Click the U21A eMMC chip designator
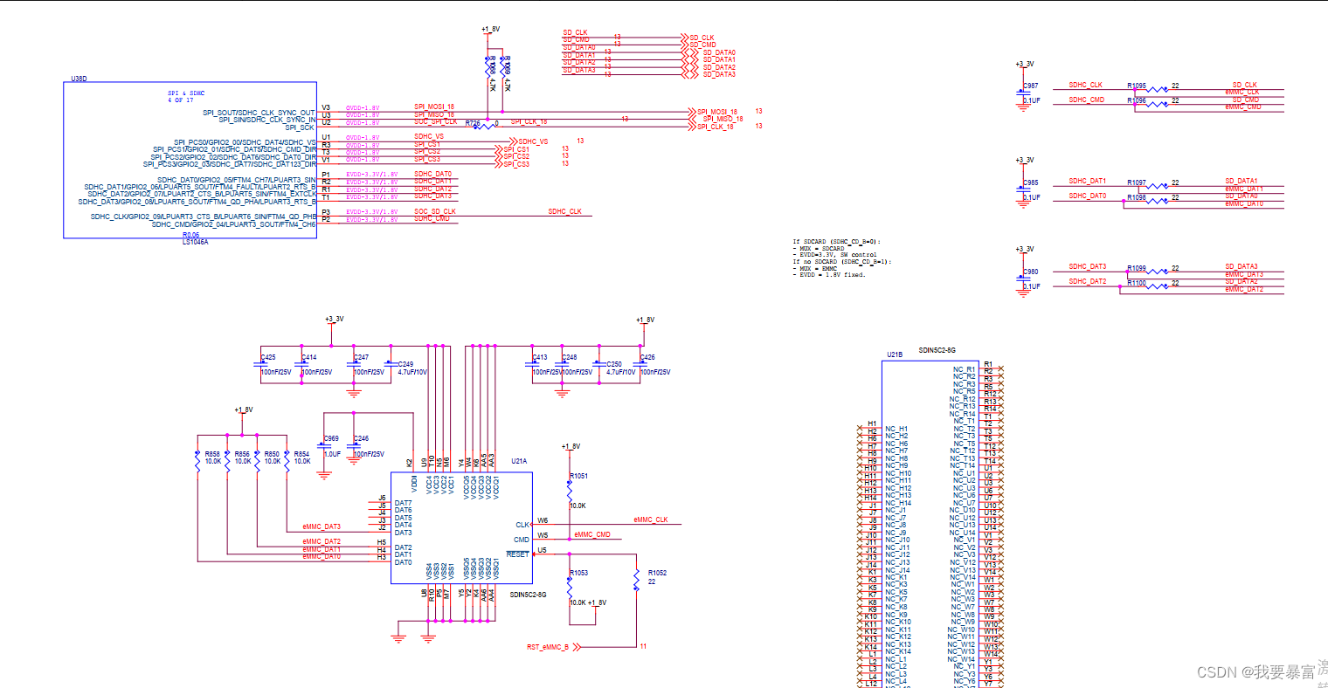Image resolution: width=1328 pixels, height=688 pixels. click(x=519, y=461)
